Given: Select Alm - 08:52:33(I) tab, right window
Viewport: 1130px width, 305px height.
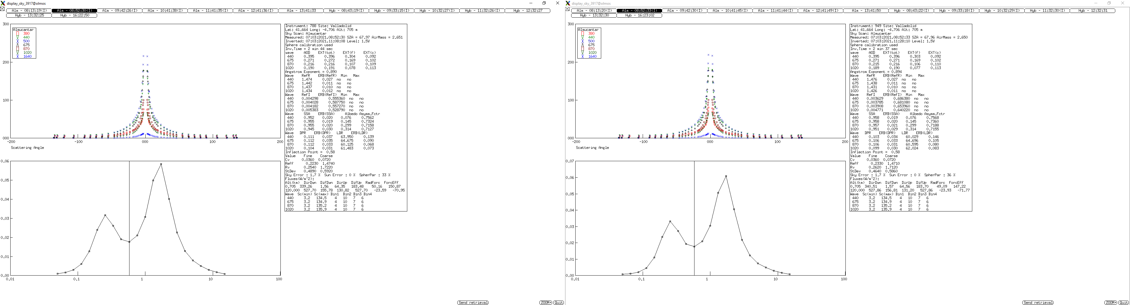Looking at the screenshot, I should click(x=639, y=11).
